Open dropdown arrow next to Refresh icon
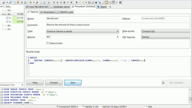This screenshot has height=108, width=192. (34, 2)
